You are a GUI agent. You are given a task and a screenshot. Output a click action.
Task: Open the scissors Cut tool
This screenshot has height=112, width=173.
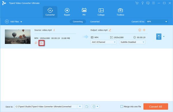(x=41, y=43)
